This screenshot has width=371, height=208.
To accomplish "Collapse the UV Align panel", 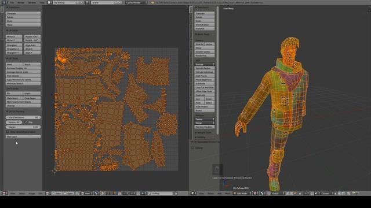I will point(12,31).
